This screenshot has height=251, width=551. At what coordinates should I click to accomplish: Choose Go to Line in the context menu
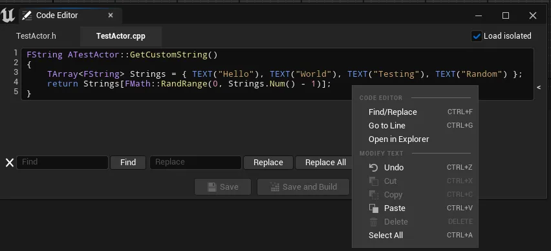click(x=415, y=125)
